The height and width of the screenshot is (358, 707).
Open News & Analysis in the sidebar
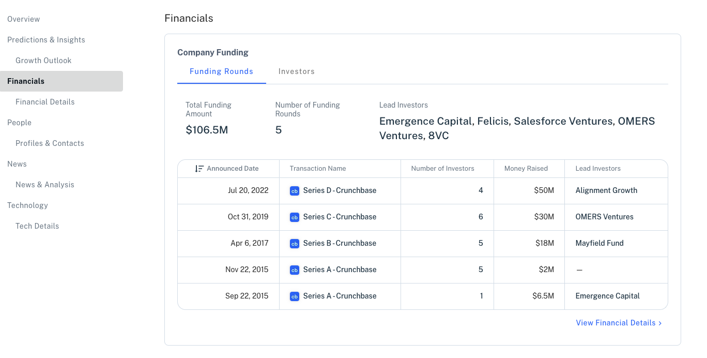45,185
